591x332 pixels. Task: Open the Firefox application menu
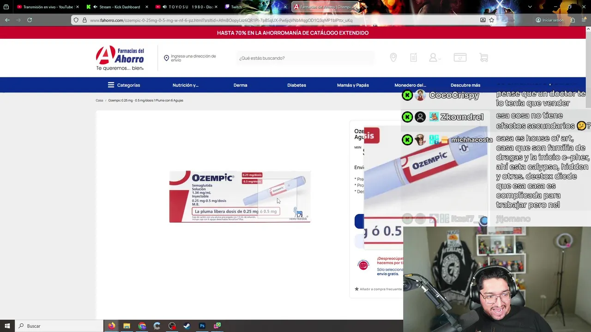(584, 20)
